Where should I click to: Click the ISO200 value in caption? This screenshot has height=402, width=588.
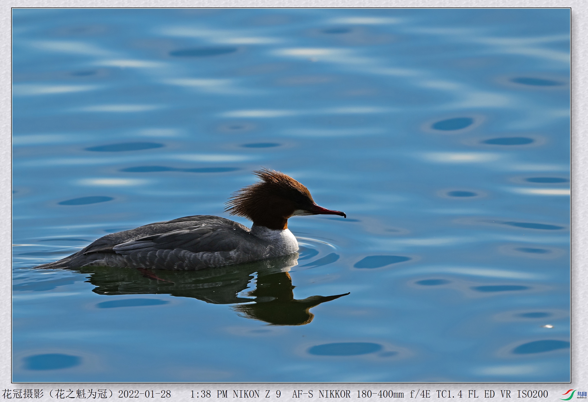[532, 394]
